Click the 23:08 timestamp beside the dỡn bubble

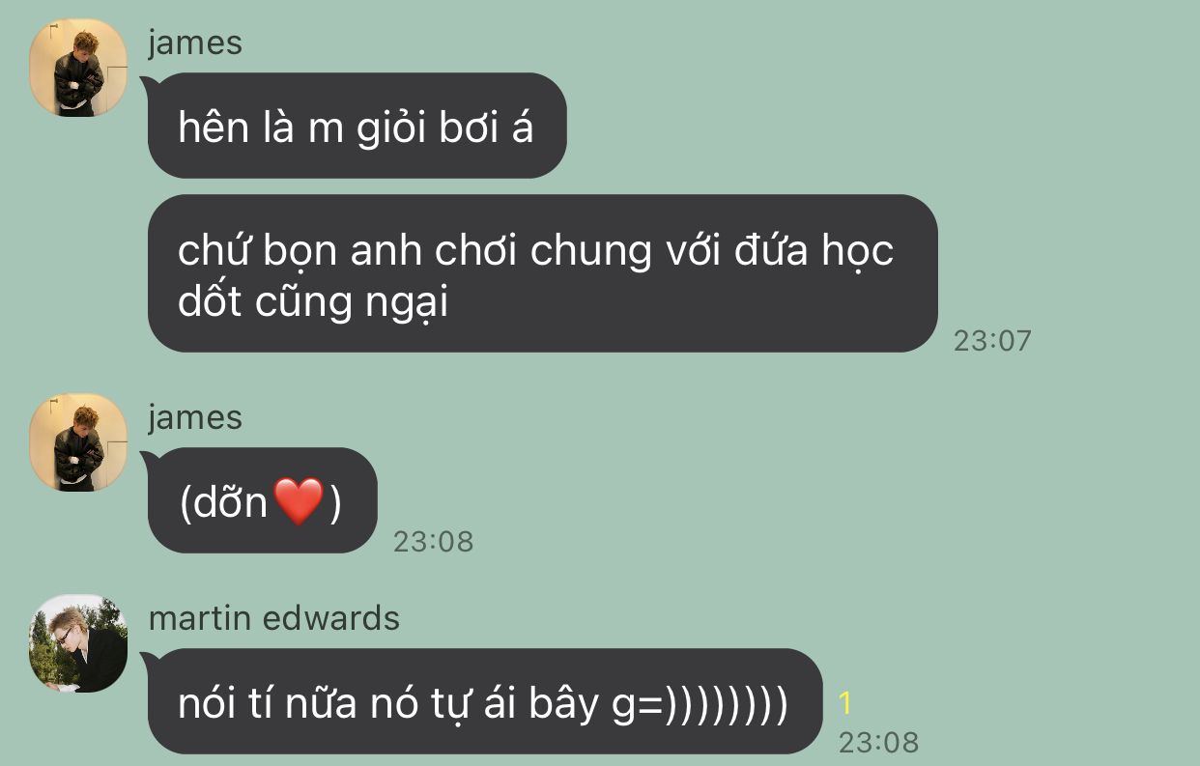pyautogui.click(x=433, y=541)
